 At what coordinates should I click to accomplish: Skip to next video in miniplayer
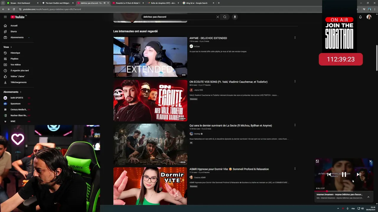click(x=358, y=175)
